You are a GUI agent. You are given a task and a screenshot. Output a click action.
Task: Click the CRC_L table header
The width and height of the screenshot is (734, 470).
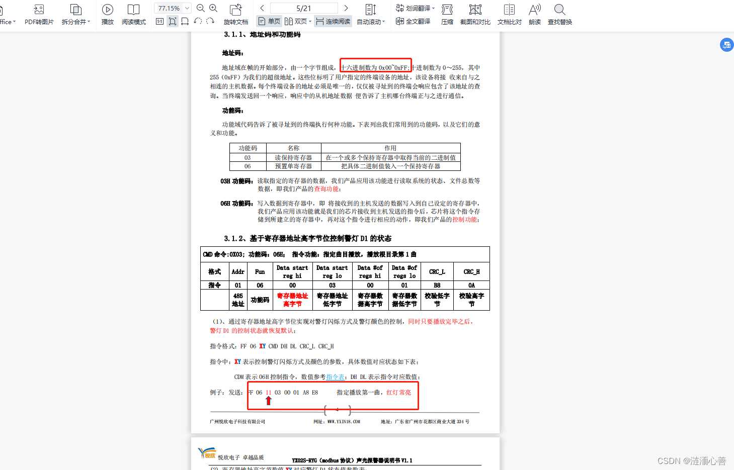[437, 272]
